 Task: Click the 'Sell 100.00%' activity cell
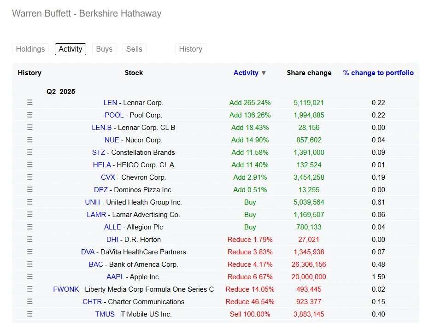click(250, 314)
